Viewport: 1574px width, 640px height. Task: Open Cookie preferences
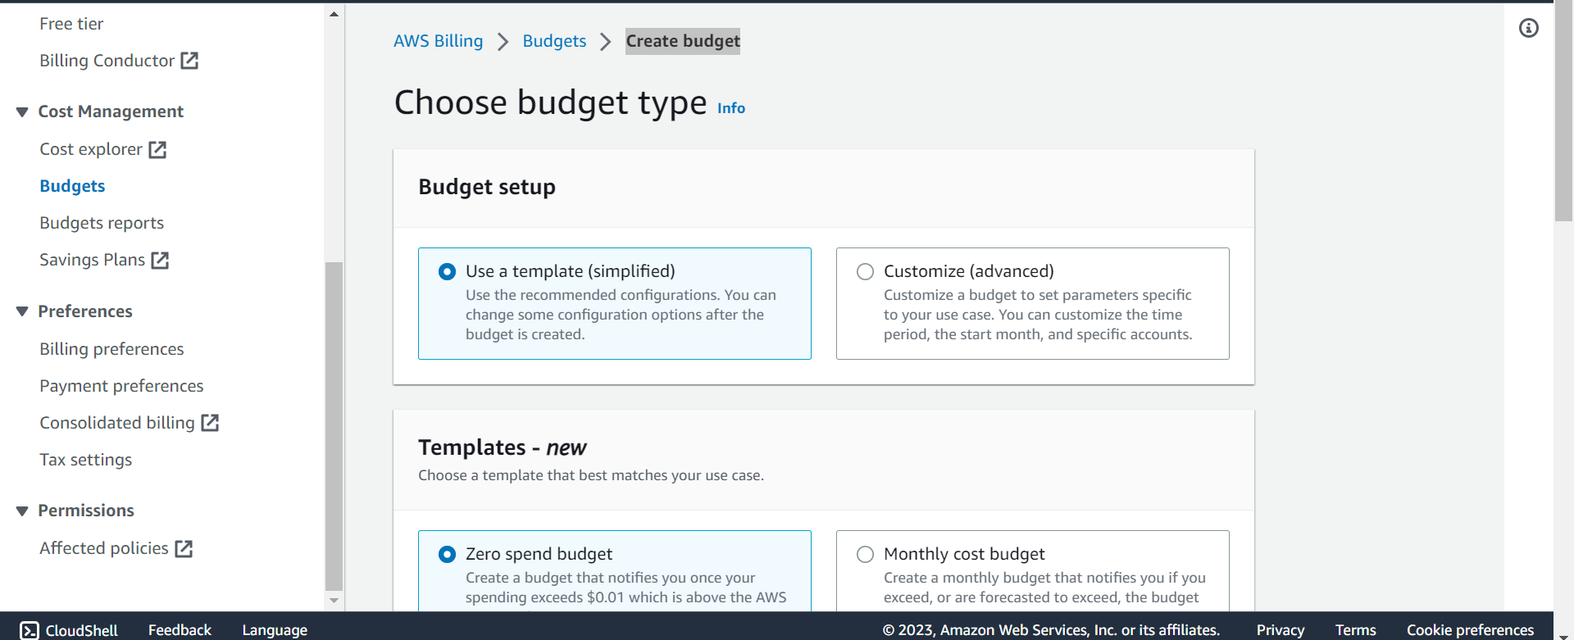point(1470,630)
